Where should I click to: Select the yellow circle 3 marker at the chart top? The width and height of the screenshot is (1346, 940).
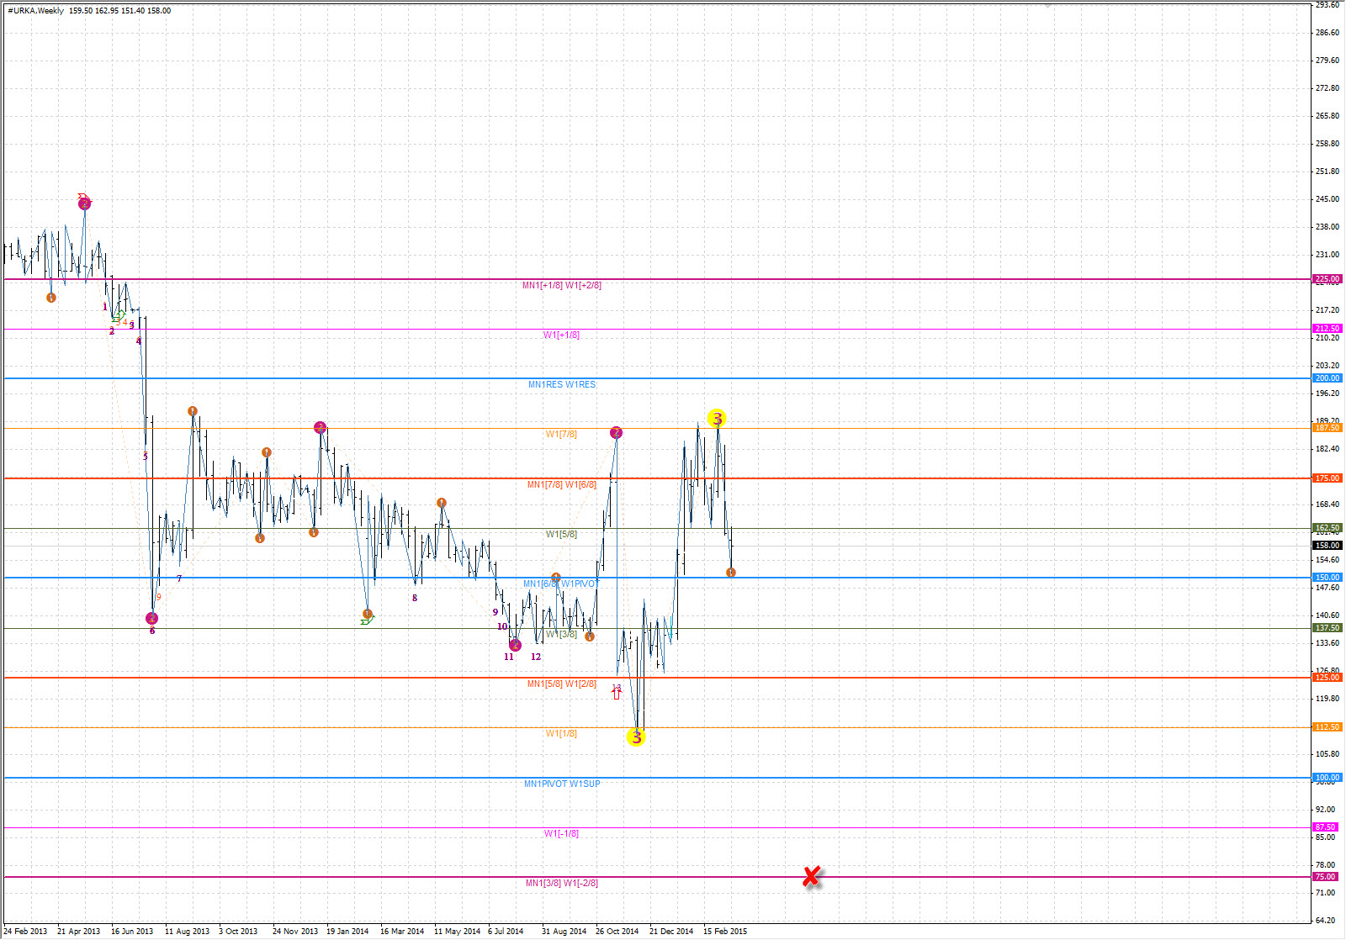717,418
